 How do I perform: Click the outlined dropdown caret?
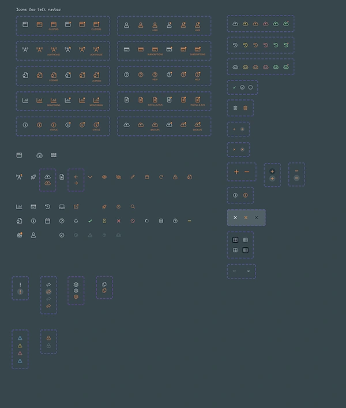[234, 272]
